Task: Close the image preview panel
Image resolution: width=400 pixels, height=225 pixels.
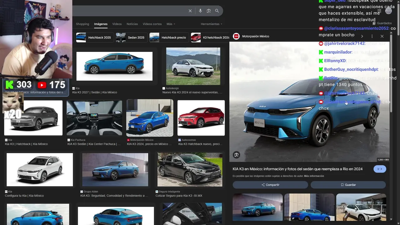Action: [x=382, y=36]
